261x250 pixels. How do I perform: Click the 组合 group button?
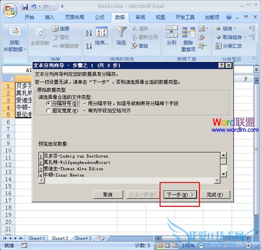[224, 29]
